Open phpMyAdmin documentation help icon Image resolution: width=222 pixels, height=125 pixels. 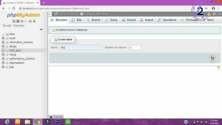[22, 21]
